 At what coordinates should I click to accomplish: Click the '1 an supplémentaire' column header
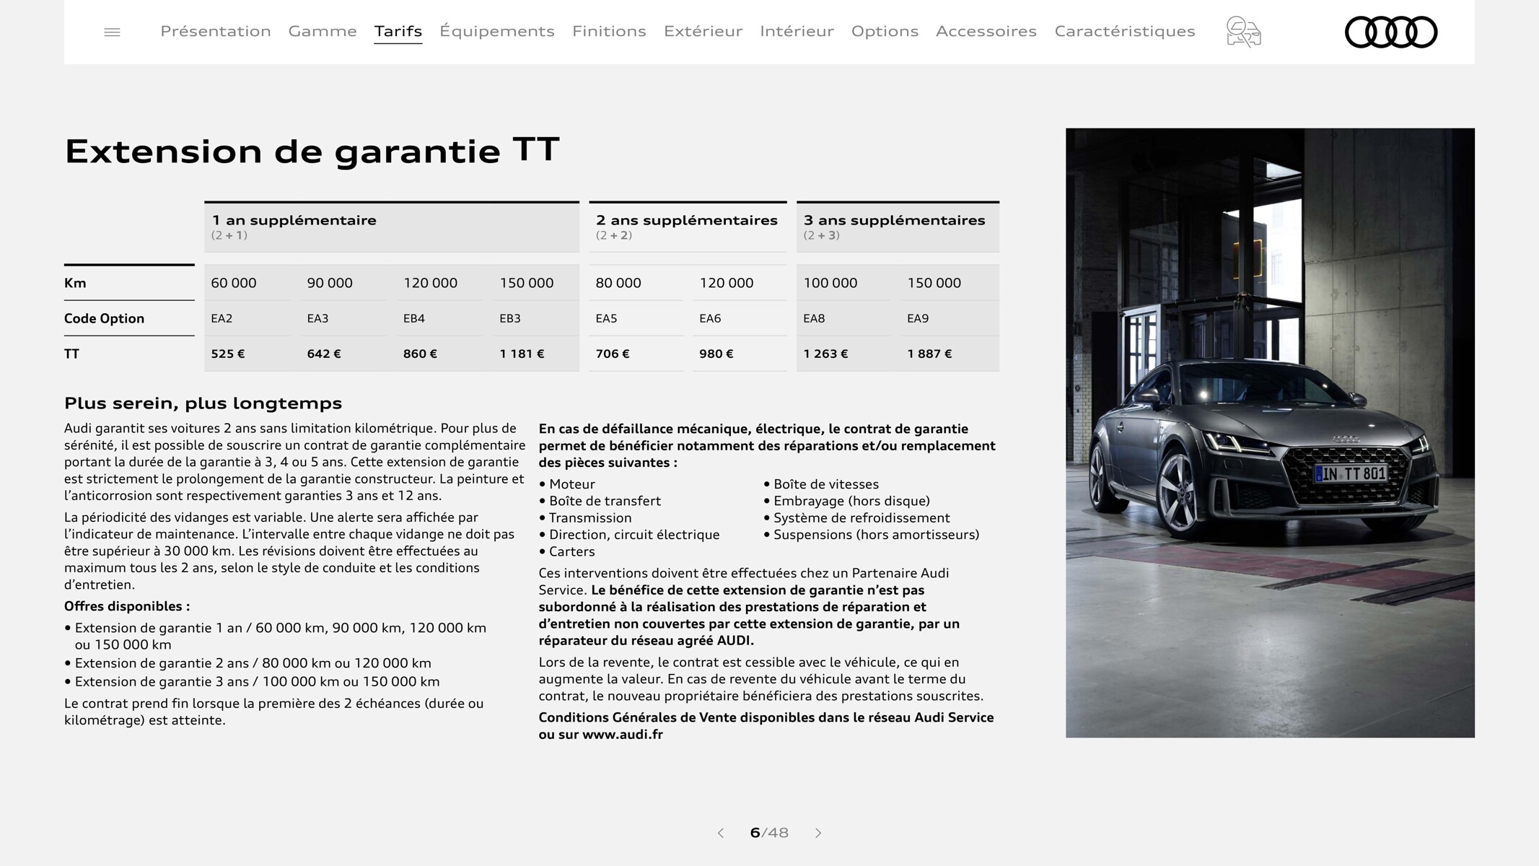(392, 227)
